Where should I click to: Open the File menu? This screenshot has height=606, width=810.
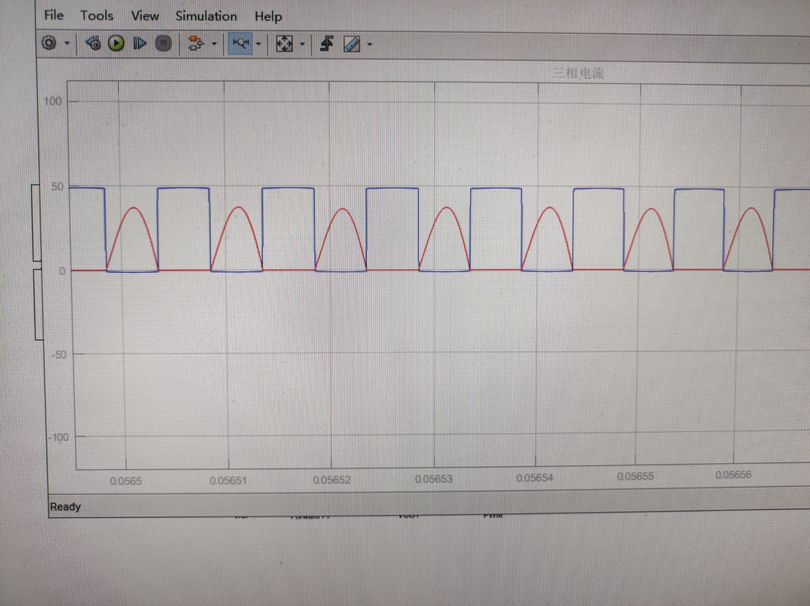[54, 16]
